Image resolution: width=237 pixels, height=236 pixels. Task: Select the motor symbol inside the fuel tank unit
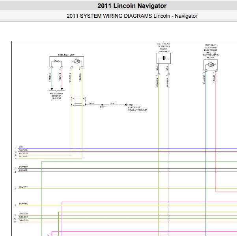(x=77, y=61)
